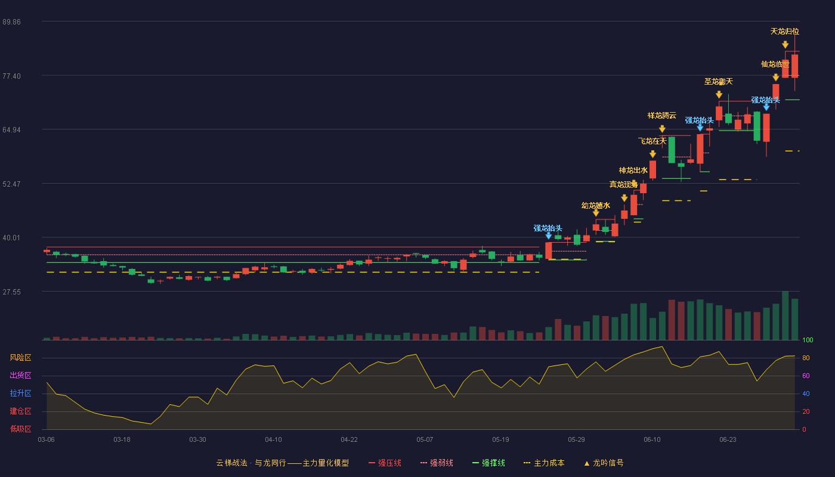The width and height of the screenshot is (835, 477).
Task: Click the 03-30 date label
Action: coord(197,439)
